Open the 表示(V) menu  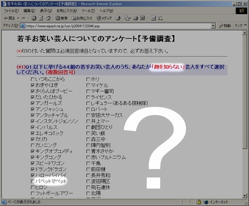tap(46, 11)
